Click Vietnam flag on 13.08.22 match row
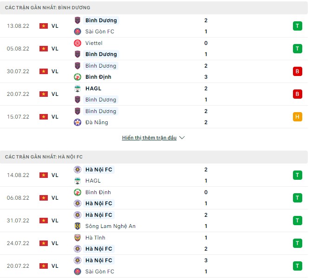This screenshot has width=312, height=278. [x=44, y=26]
